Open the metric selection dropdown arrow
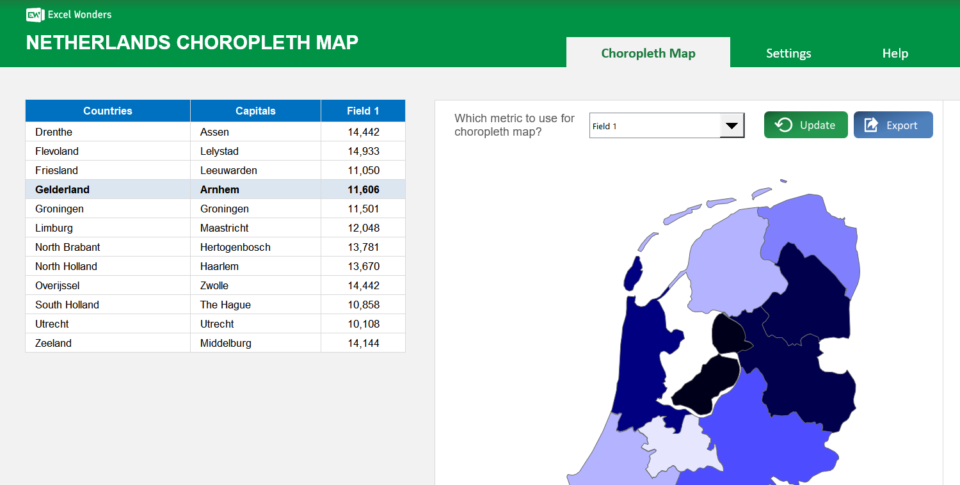The image size is (960, 485). pyautogui.click(x=732, y=125)
